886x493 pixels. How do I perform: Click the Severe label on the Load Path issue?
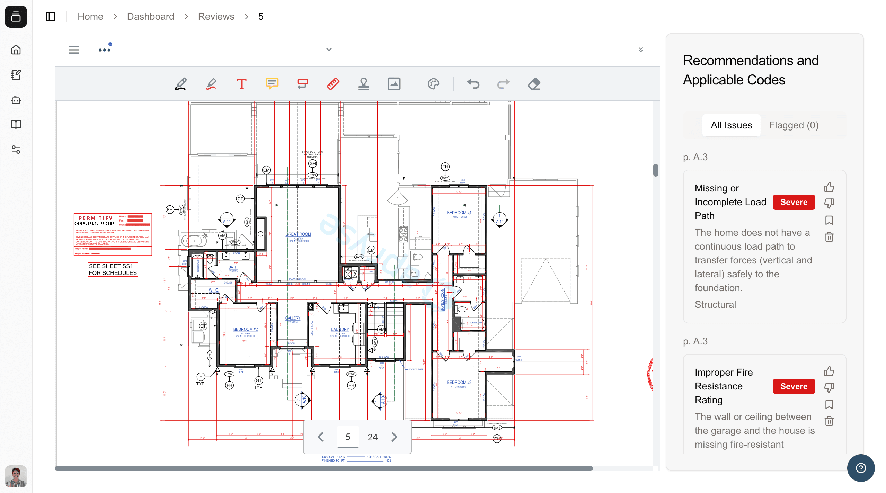coord(794,202)
